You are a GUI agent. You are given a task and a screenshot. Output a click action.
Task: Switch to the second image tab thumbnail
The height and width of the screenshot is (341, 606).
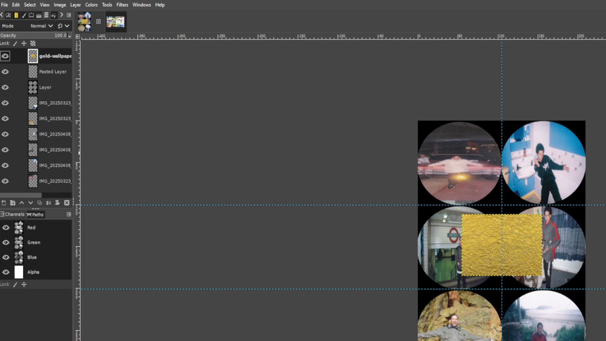[116, 22]
